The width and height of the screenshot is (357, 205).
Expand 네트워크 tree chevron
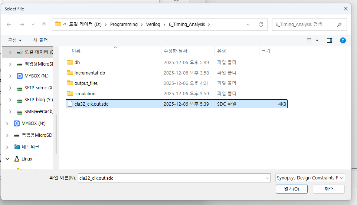click(x=7, y=147)
